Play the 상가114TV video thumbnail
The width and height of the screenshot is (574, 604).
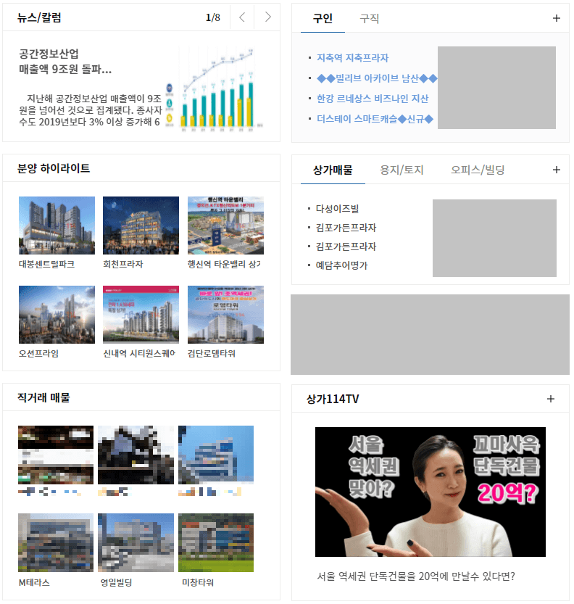pyautogui.click(x=430, y=492)
